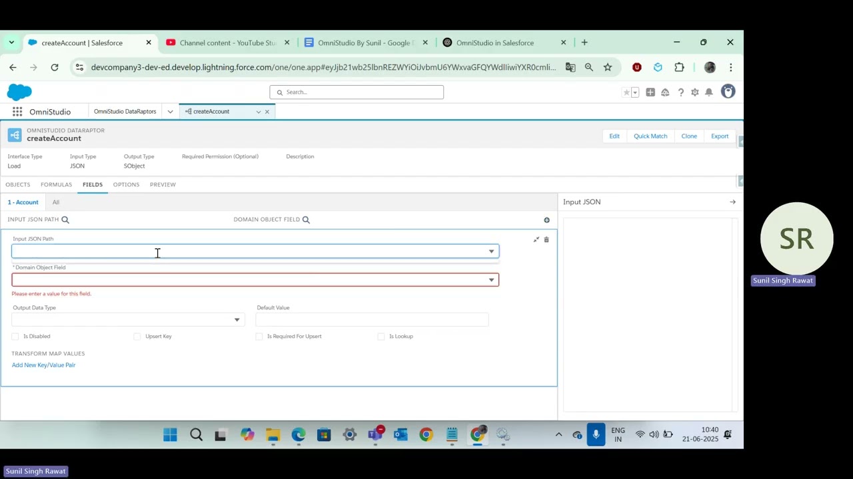
Task: Open the Setup gear icon
Action: click(694, 92)
